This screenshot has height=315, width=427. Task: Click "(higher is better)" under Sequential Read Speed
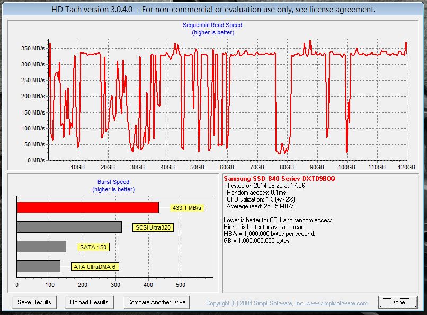[x=213, y=32]
